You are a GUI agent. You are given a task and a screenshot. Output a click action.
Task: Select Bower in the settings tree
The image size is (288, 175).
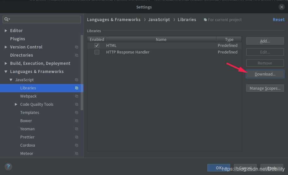(26, 121)
